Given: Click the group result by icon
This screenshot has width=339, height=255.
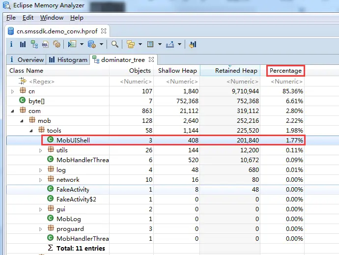Looking at the screenshot, I should pos(130,44).
